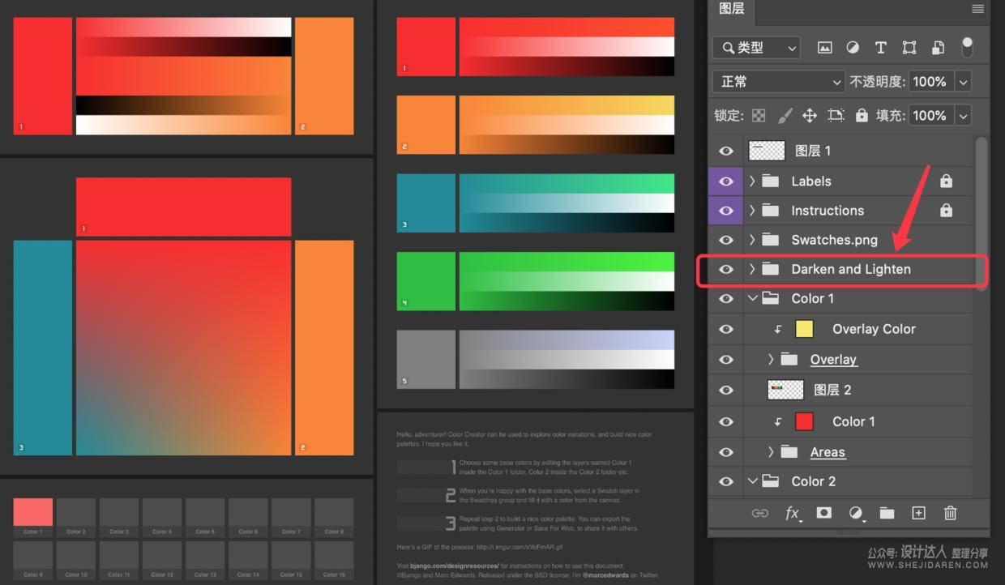Open the panel menu in top-right corner
Screen dimensions: 1005x585
[x=977, y=9]
